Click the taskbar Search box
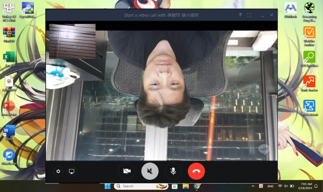 pos(141,186)
